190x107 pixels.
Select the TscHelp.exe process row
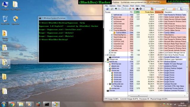click(145, 86)
